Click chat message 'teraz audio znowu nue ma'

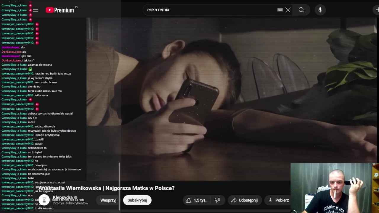pos(45,91)
